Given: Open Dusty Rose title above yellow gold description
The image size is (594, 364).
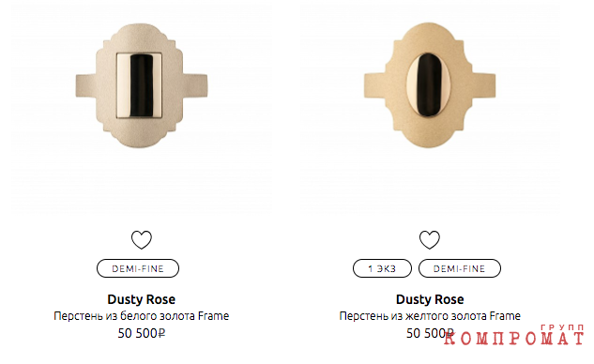Looking at the screenshot, I should pos(430,299).
